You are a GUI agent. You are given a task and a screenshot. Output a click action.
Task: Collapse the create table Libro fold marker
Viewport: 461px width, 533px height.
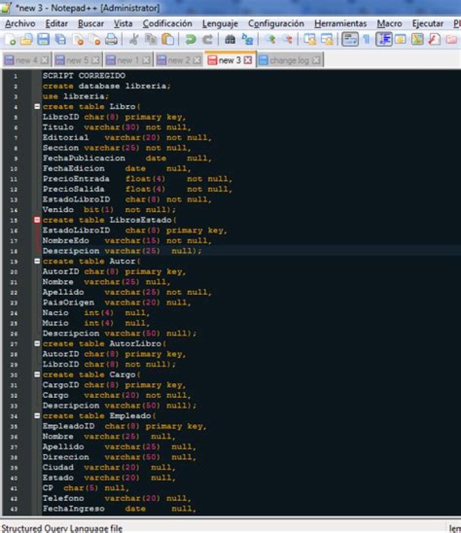click(x=37, y=107)
